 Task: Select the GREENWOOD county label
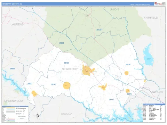[x=14, y=101]
